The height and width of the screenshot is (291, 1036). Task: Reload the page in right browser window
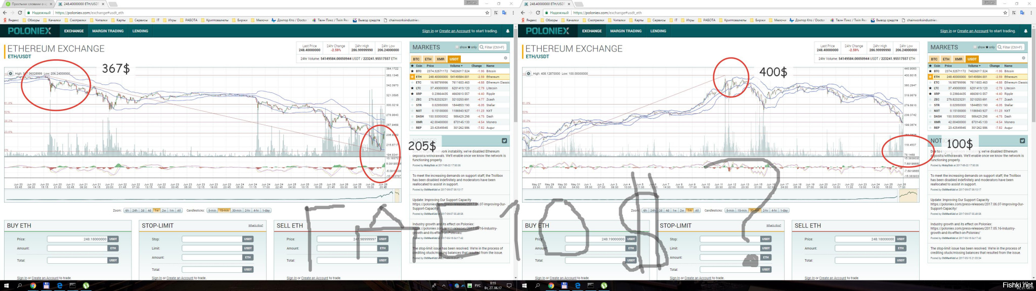538,13
